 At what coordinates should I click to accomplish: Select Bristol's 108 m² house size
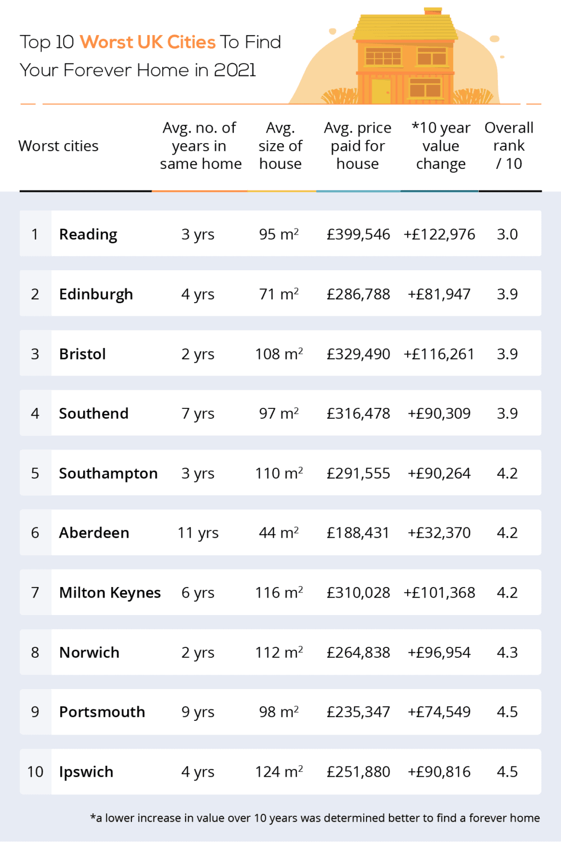[x=279, y=354]
